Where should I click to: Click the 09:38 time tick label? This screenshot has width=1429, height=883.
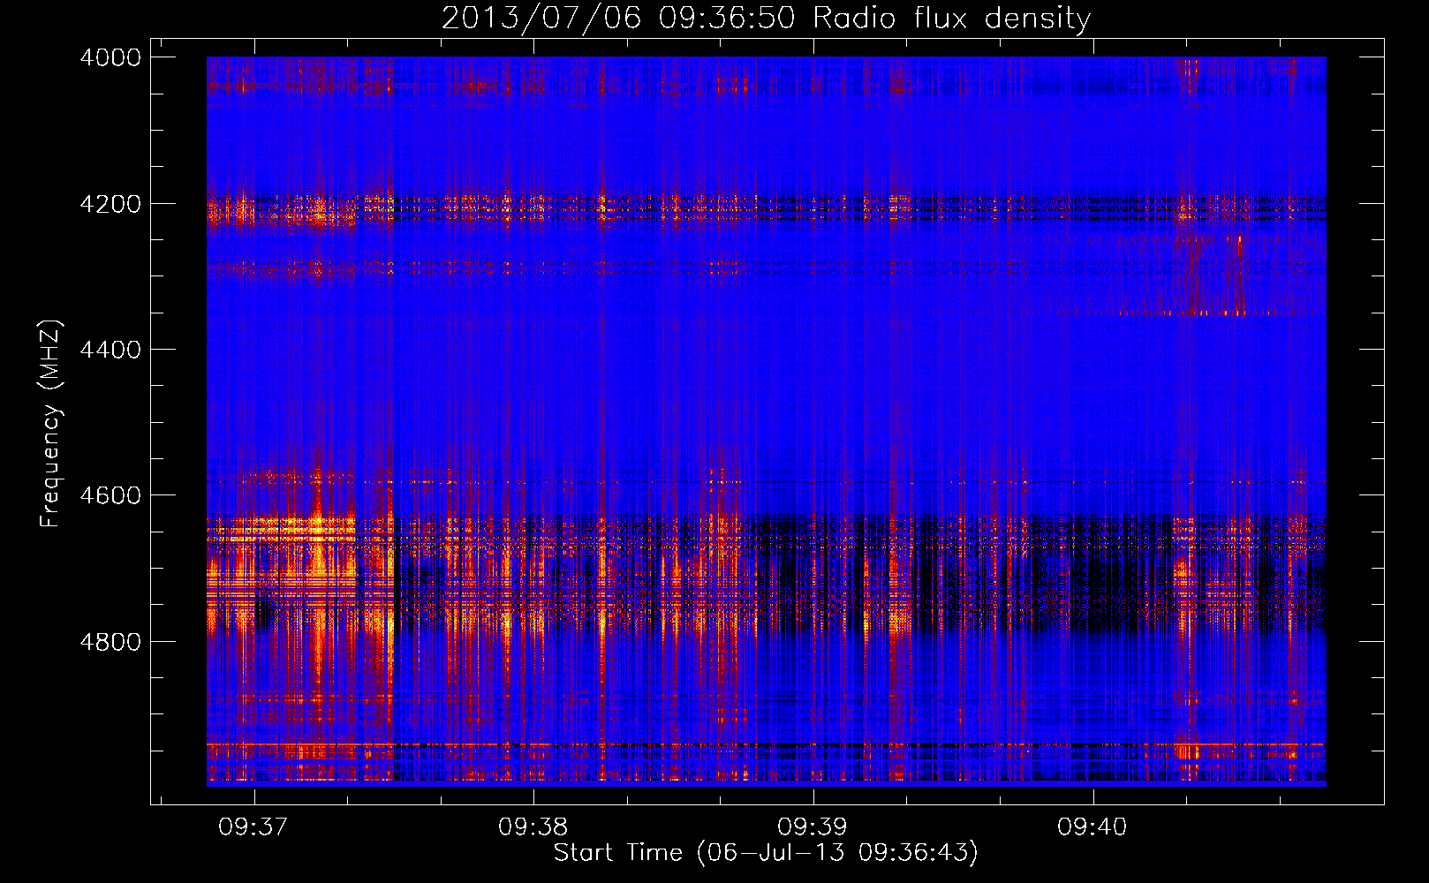(533, 827)
